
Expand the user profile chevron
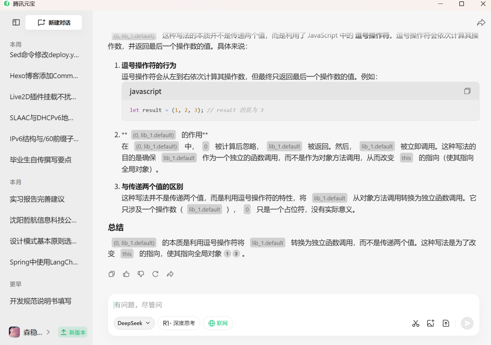(48, 332)
